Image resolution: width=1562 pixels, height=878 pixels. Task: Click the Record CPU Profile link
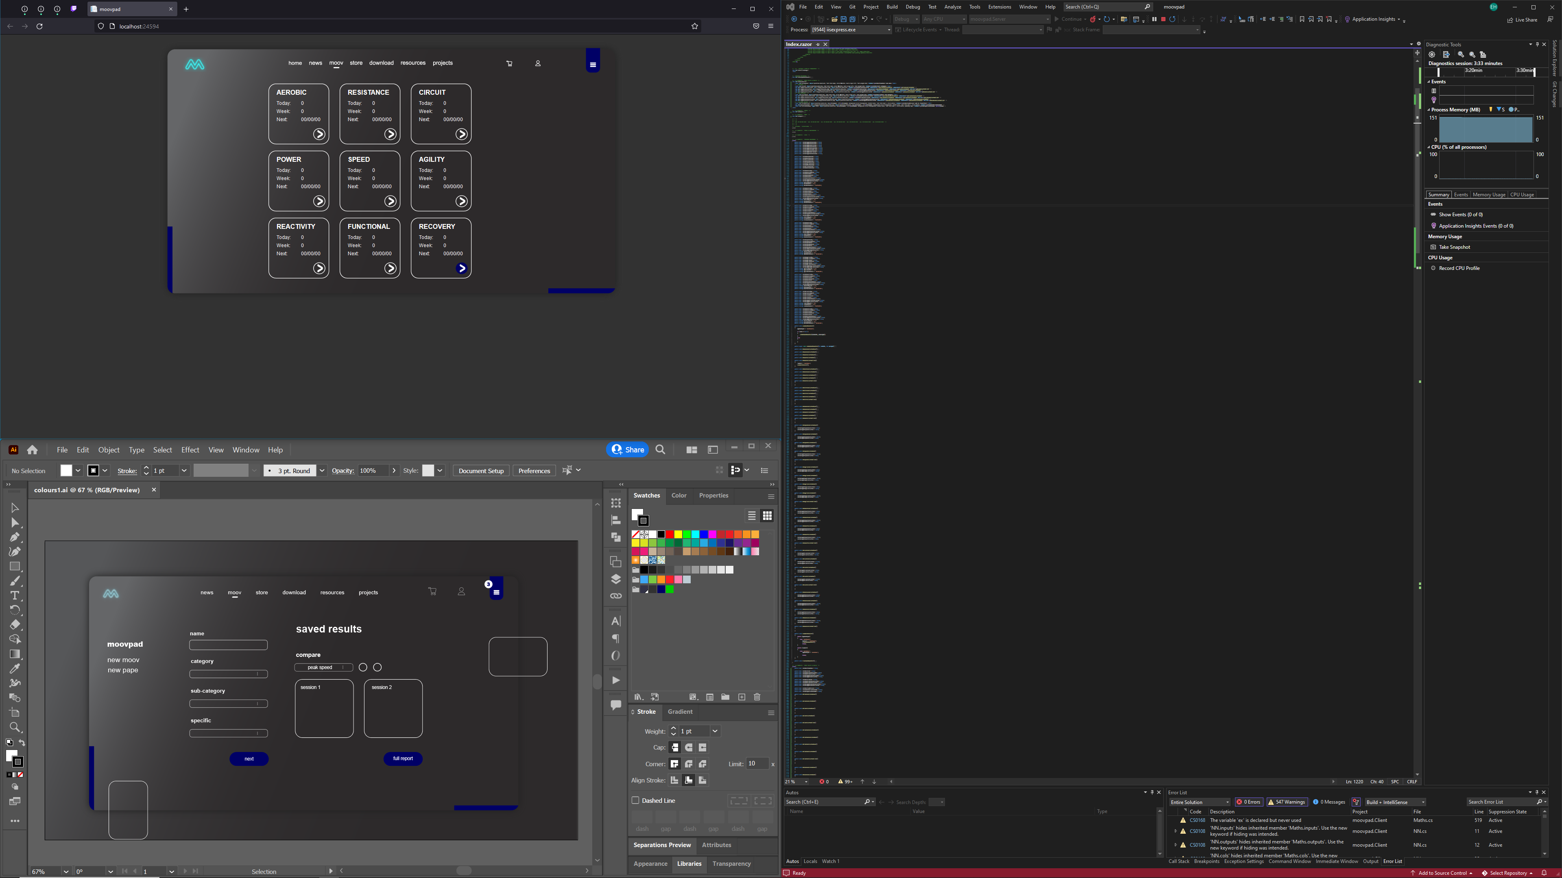coord(1459,268)
